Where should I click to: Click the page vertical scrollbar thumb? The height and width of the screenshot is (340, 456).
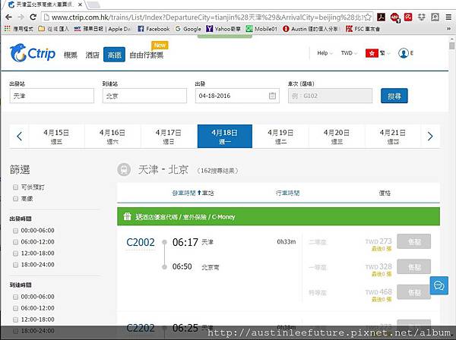pyautogui.click(x=451, y=46)
